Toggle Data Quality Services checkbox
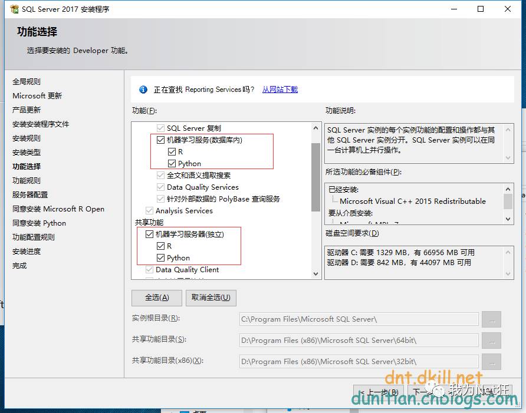Image resolution: width=526 pixels, height=413 pixels. (160, 187)
